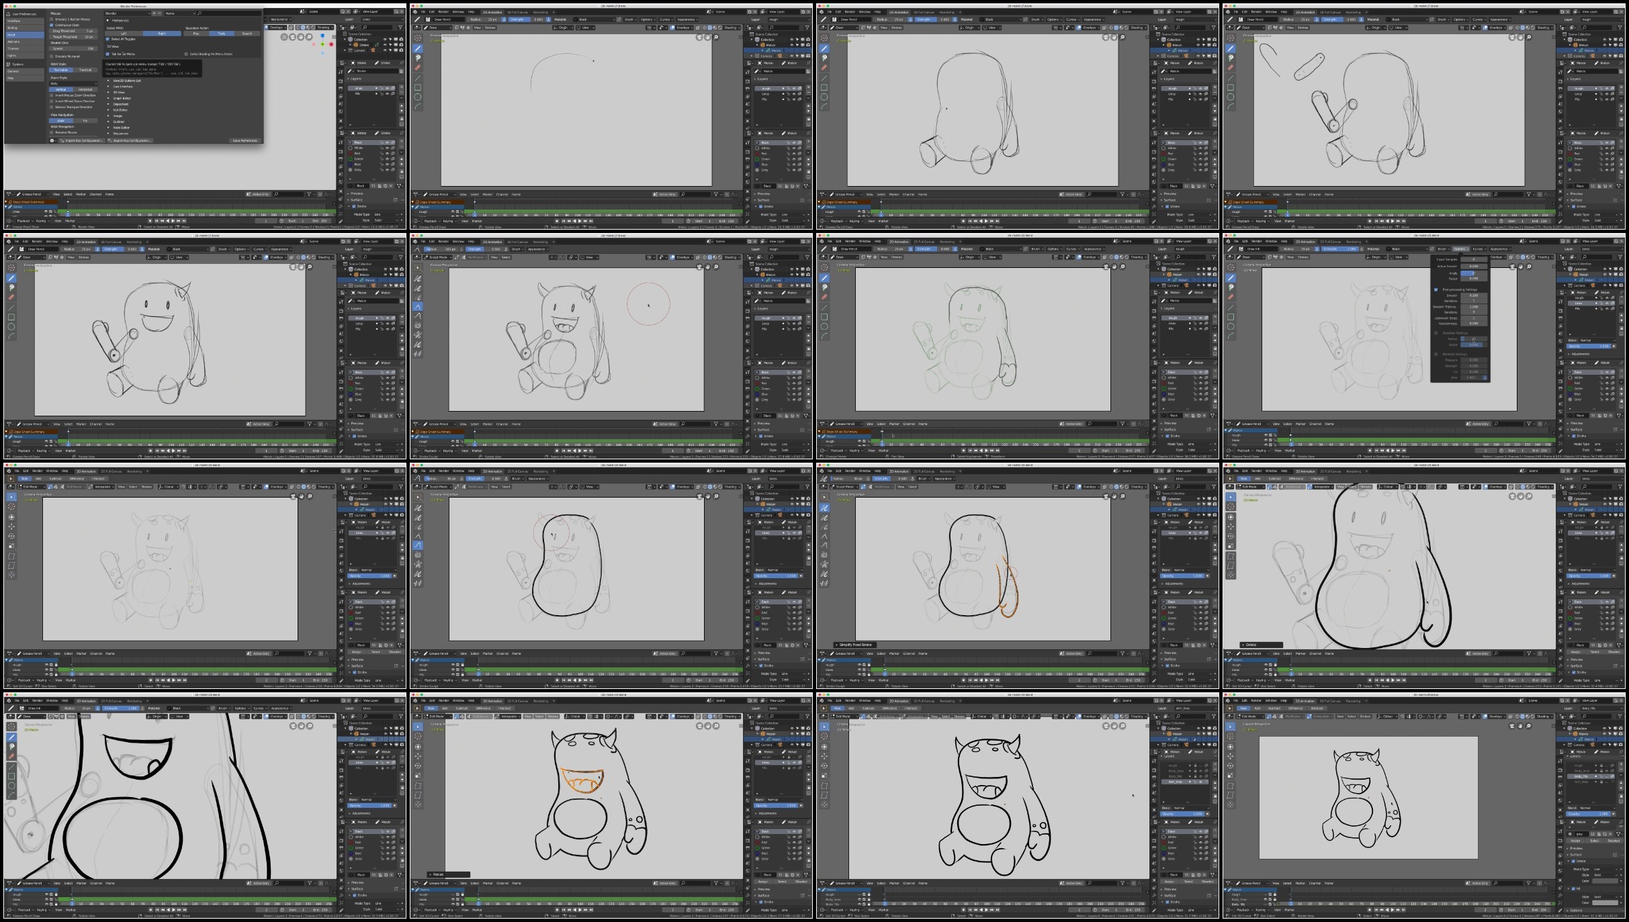Open the Strokes menu in the Resize panel frame
The image size is (1629, 922).
pyautogui.click(x=552, y=717)
